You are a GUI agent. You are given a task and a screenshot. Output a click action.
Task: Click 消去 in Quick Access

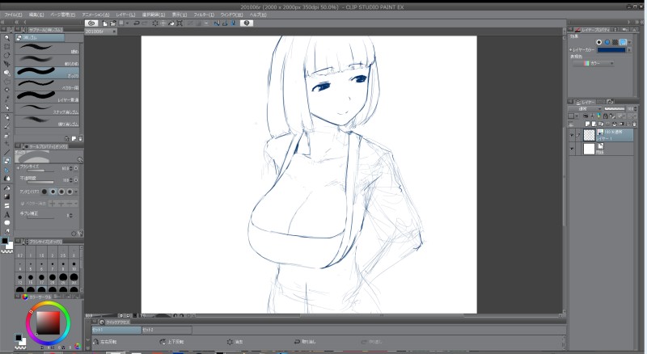[235, 342]
